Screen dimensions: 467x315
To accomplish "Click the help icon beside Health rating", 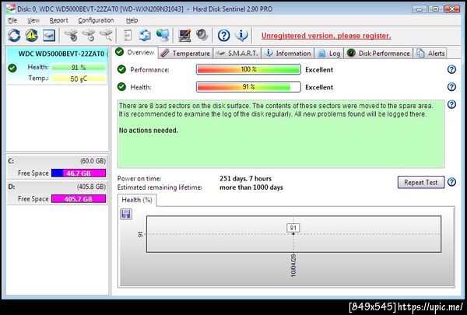I will click(x=451, y=86).
